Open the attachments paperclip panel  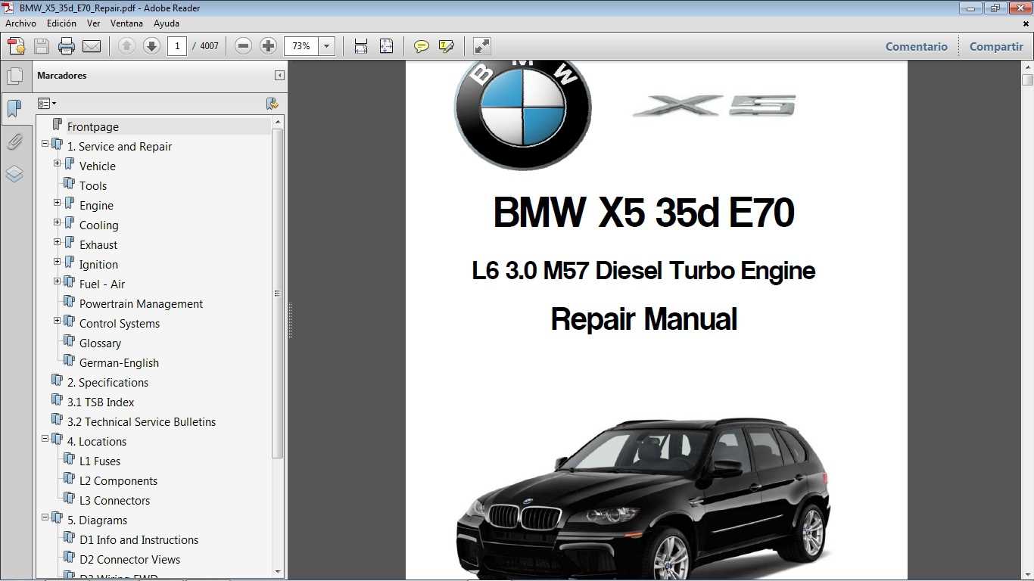click(x=14, y=141)
